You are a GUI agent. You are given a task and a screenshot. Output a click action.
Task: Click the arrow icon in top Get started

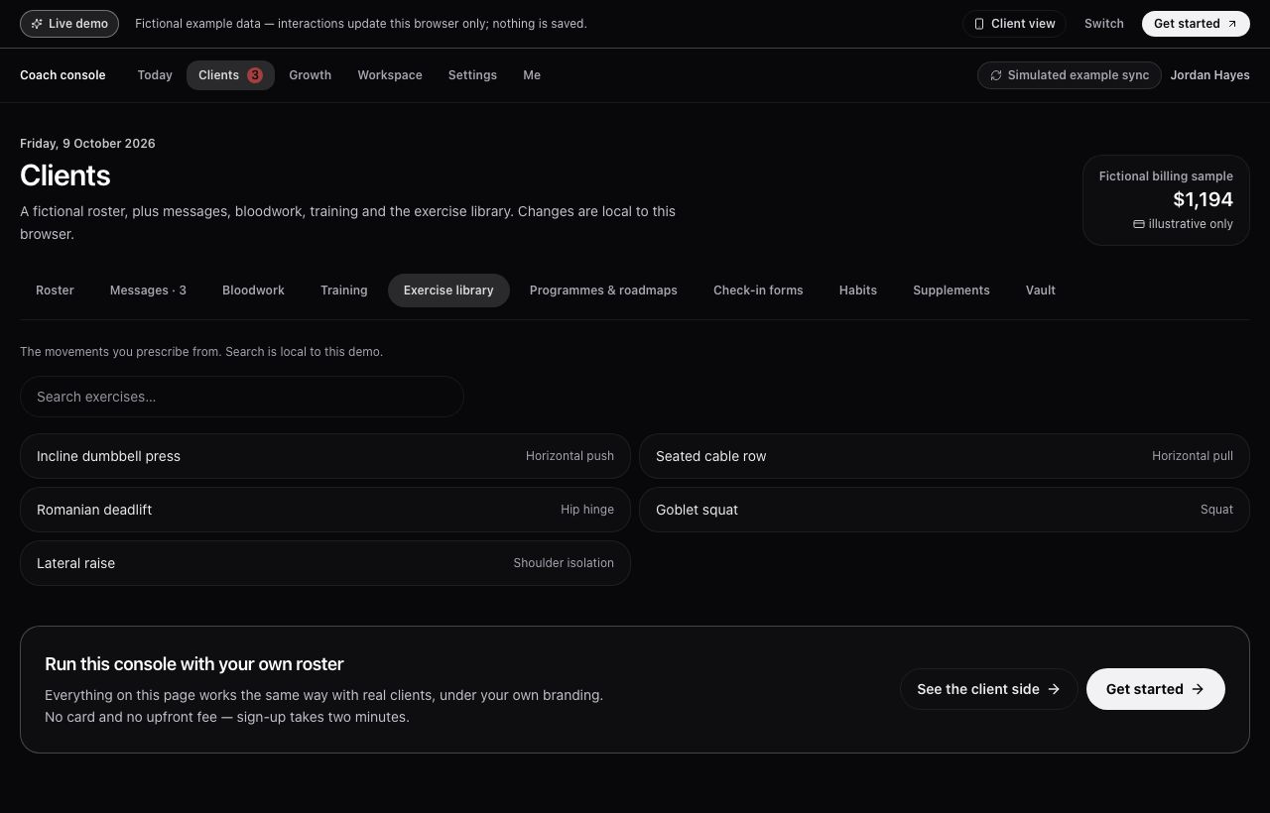1232,24
